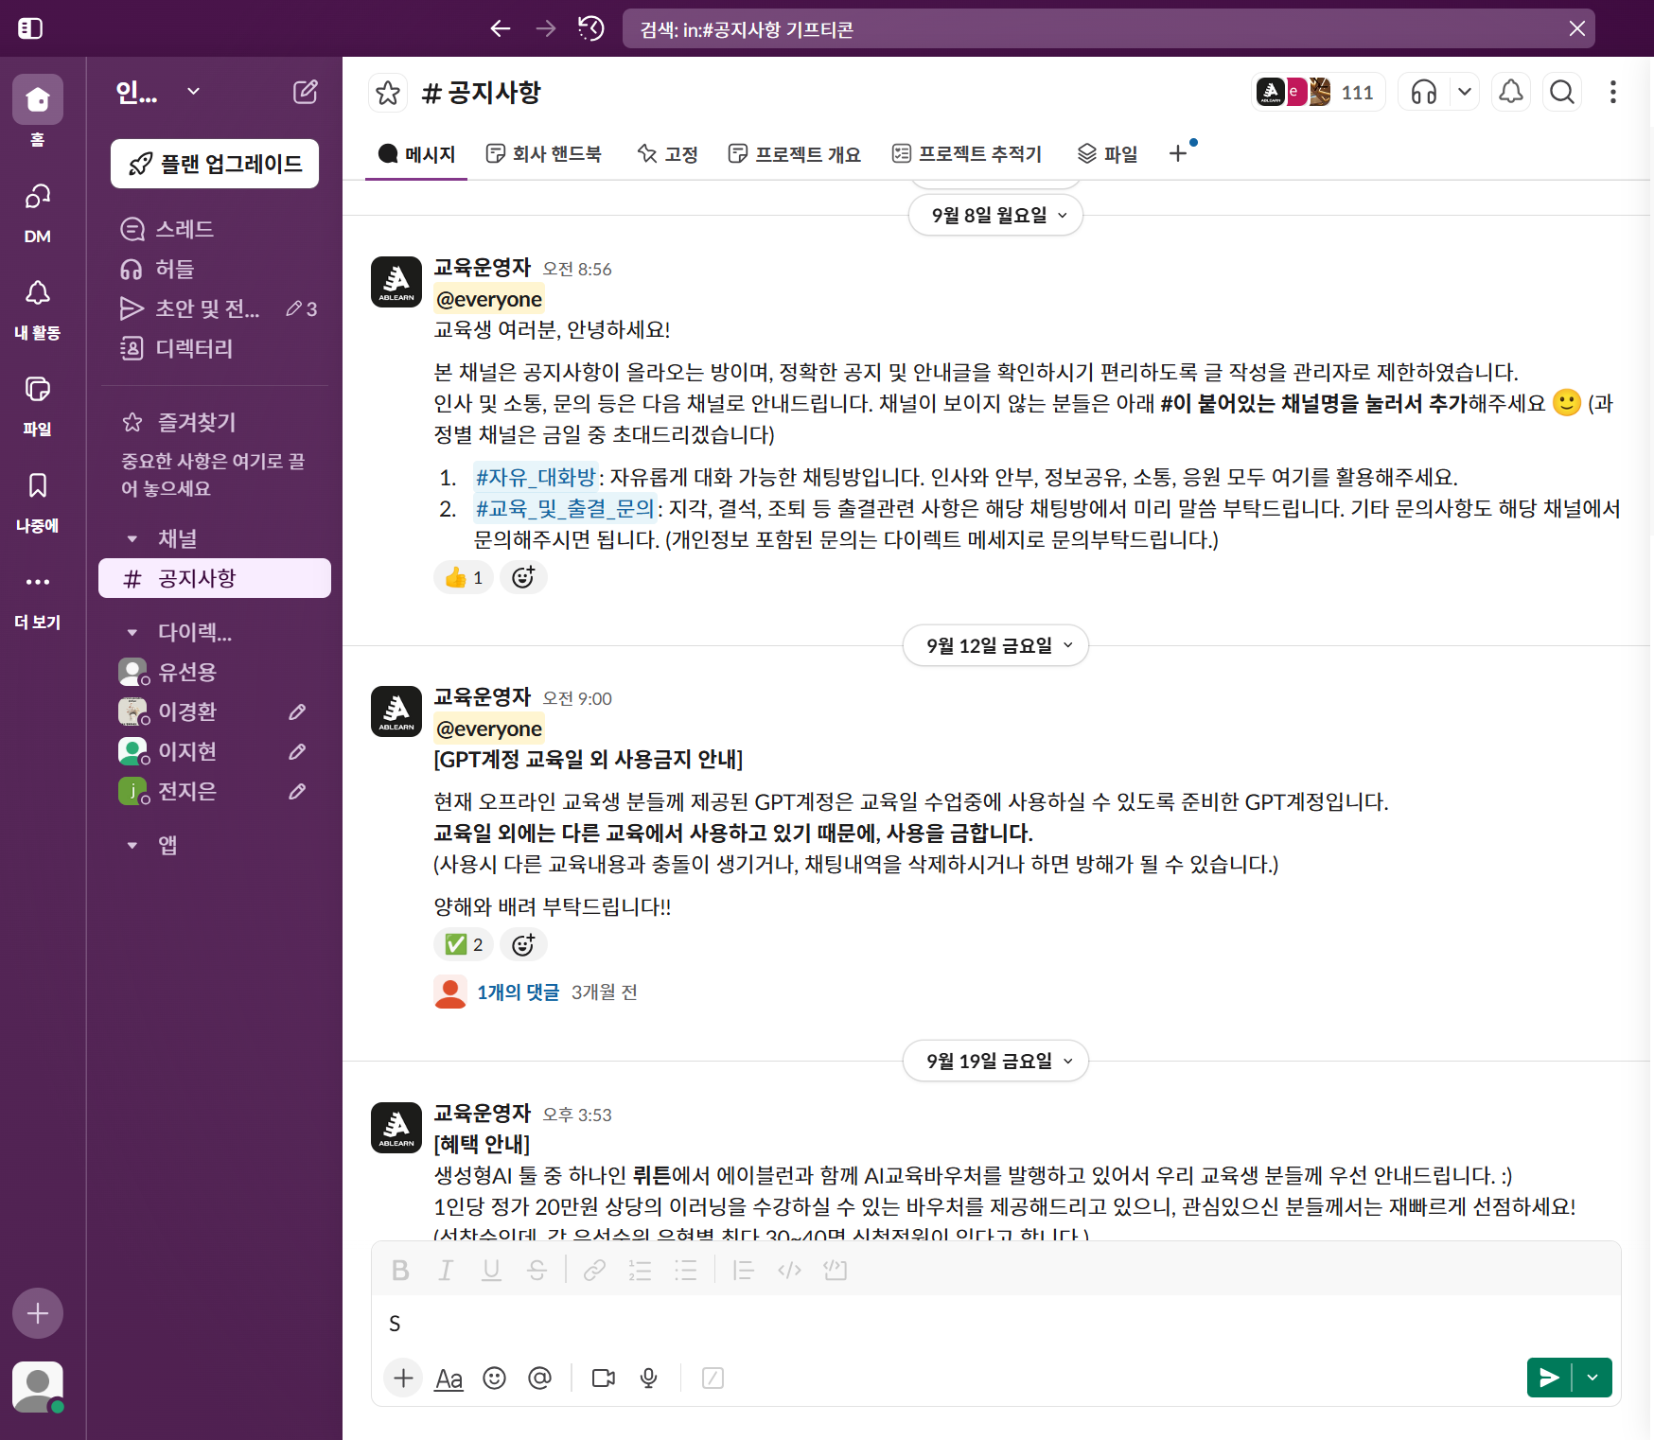The image size is (1654, 1440).
Task: Toggle the thumbs up reaction
Action: (464, 577)
